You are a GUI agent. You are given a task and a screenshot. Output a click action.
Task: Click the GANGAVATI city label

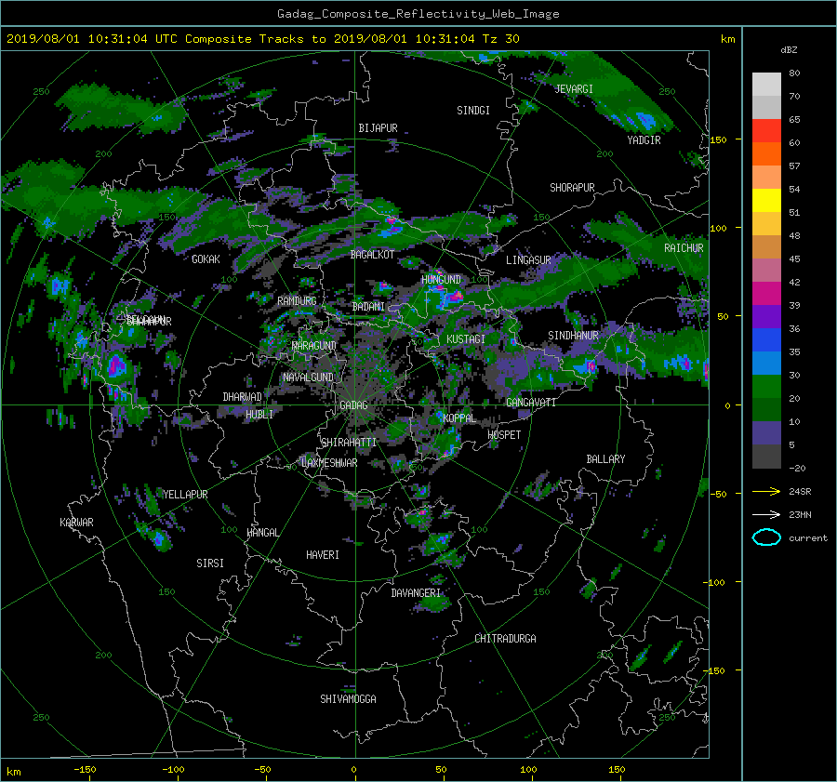point(531,402)
